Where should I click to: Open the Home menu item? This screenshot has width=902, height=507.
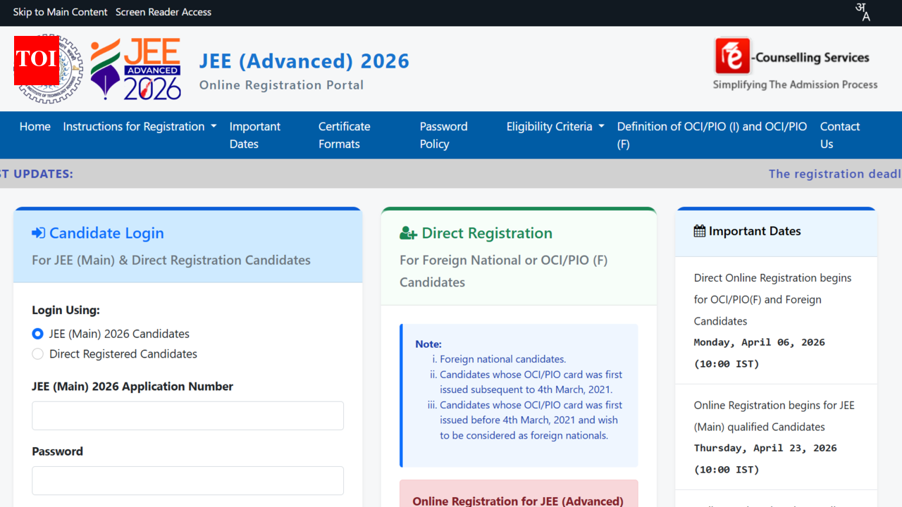(x=35, y=127)
